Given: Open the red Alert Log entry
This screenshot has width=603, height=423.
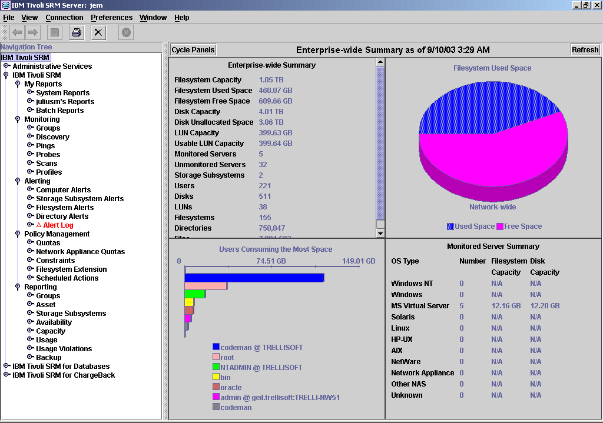Looking at the screenshot, I should [58, 225].
